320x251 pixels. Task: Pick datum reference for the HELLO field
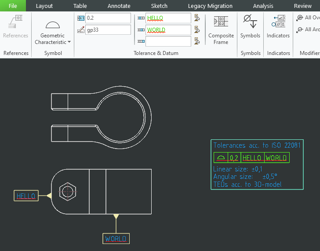[197, 18]
